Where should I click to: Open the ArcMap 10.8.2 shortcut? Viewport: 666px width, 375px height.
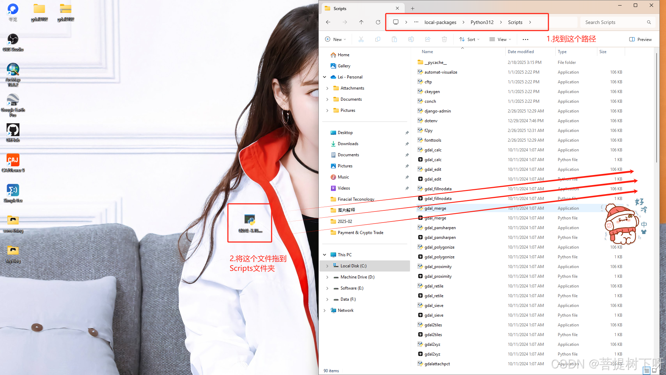coord(13,69)
